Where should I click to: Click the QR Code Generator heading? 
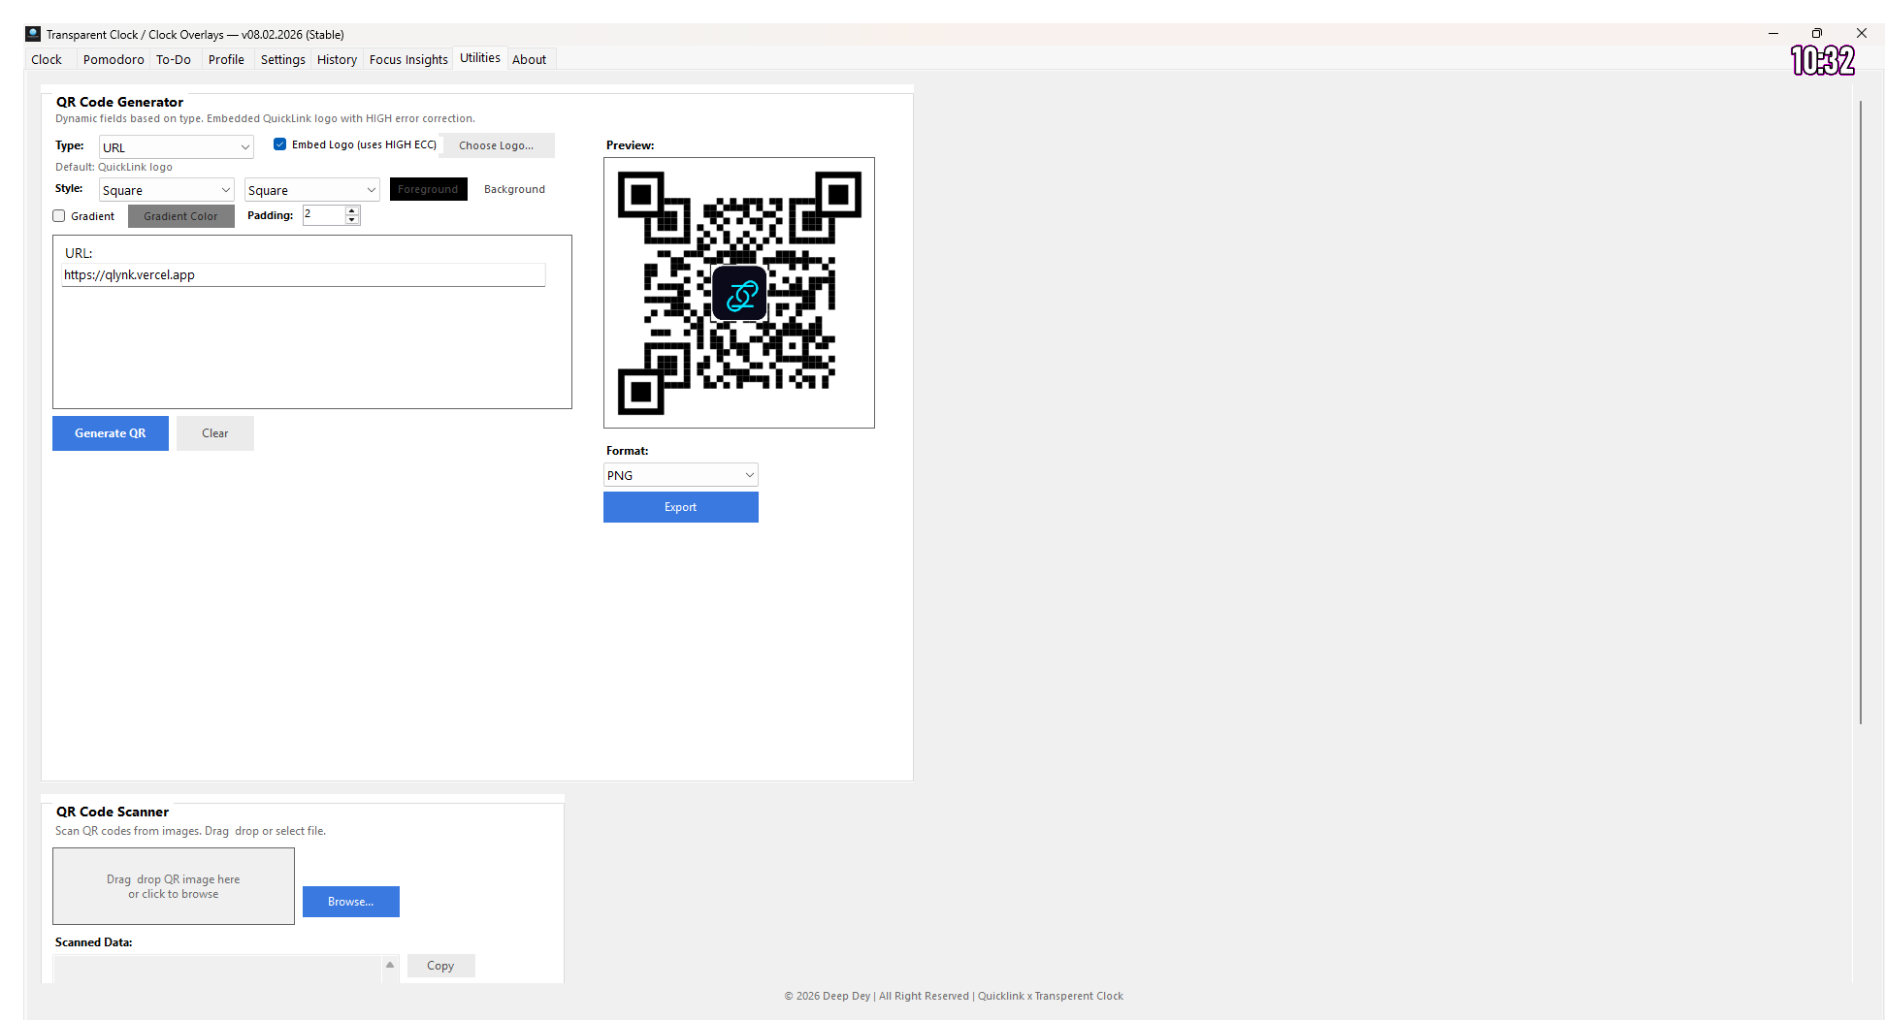pyautogui.click(x=119, y=102)
